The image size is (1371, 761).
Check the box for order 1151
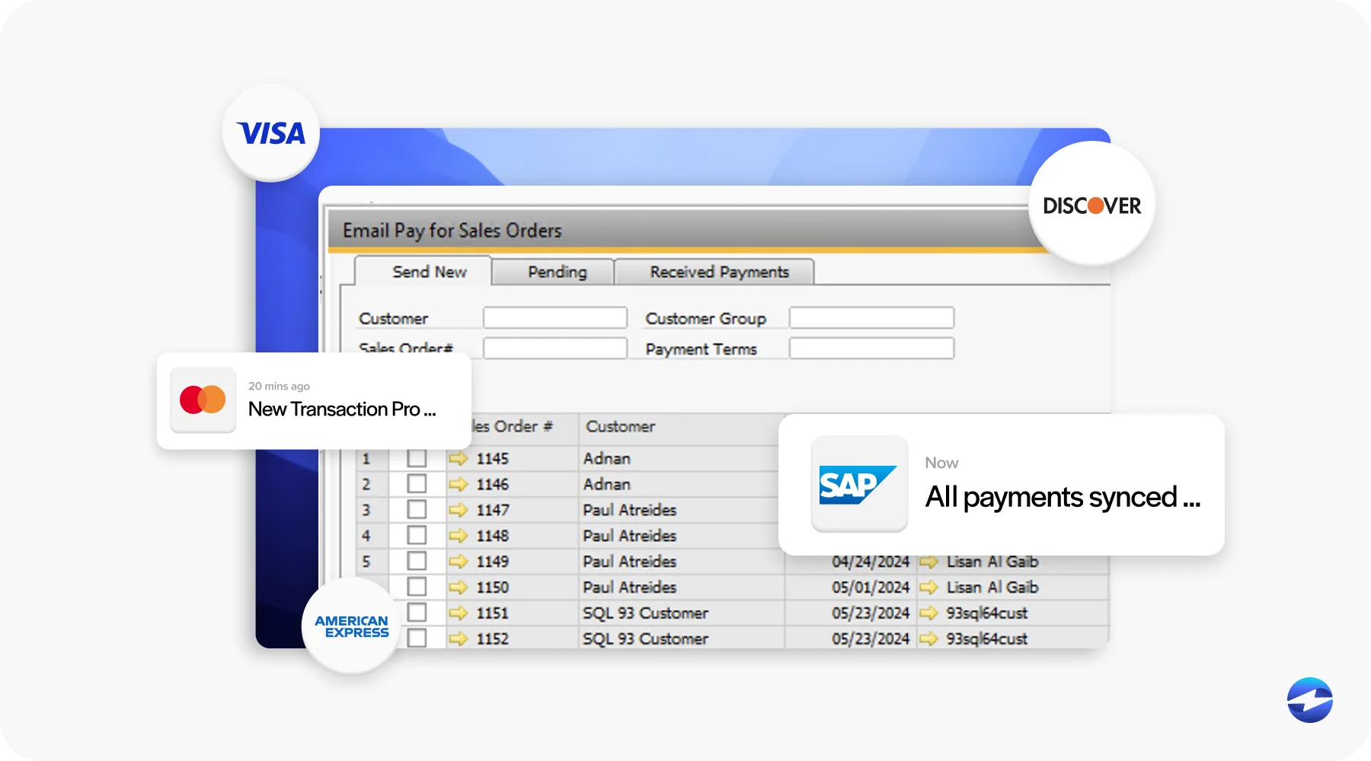[417, 613]
